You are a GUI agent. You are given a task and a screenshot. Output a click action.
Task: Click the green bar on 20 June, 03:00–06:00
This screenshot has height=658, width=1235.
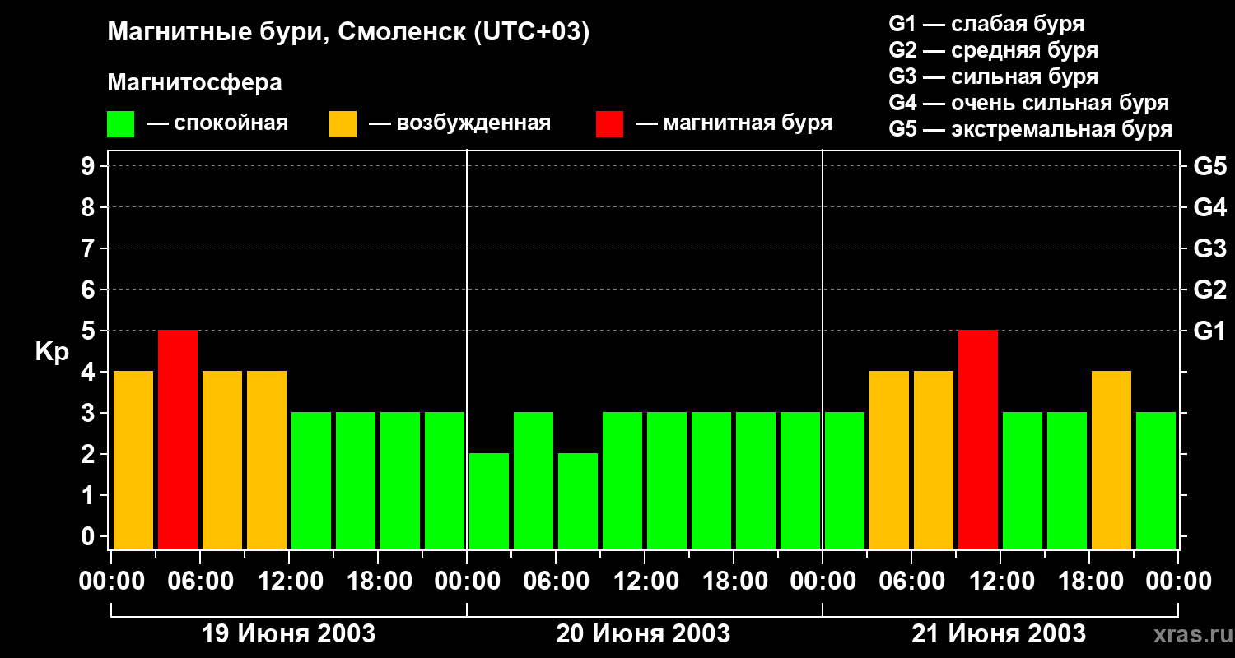click(534, 480)
